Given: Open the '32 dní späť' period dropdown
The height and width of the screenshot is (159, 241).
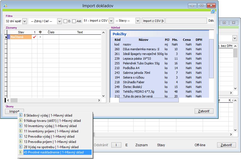Looking at the screenshot, I should [24, 21].
